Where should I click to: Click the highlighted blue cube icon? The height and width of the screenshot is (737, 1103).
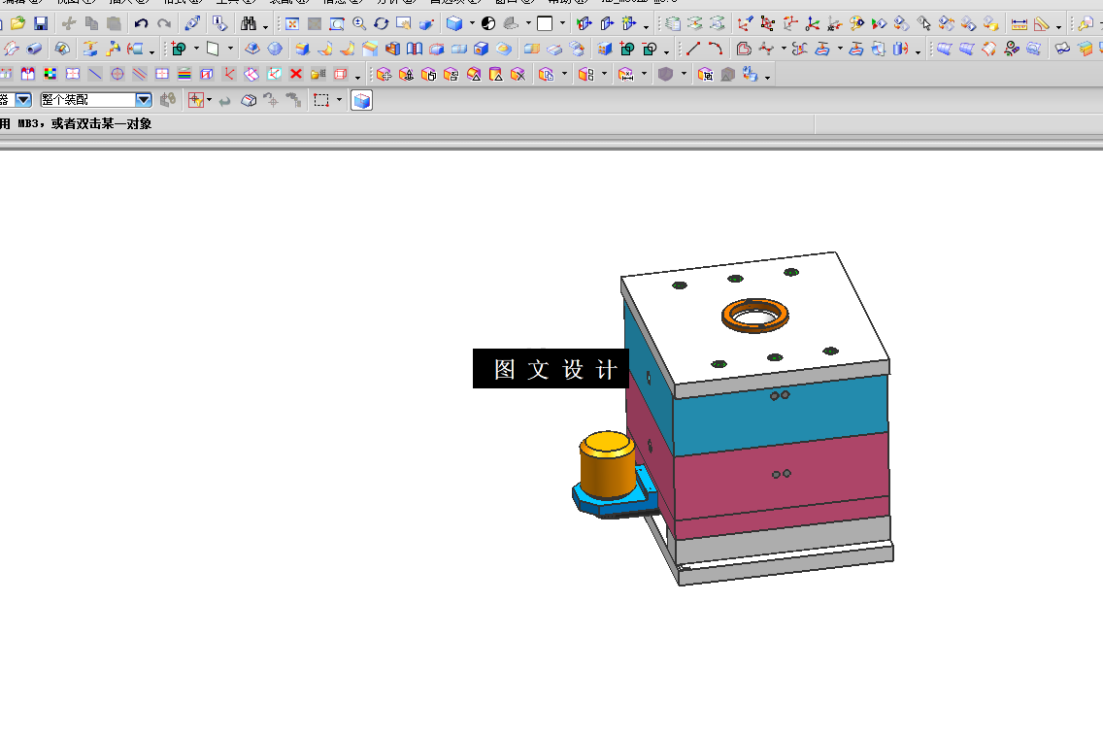click(361, 101)
